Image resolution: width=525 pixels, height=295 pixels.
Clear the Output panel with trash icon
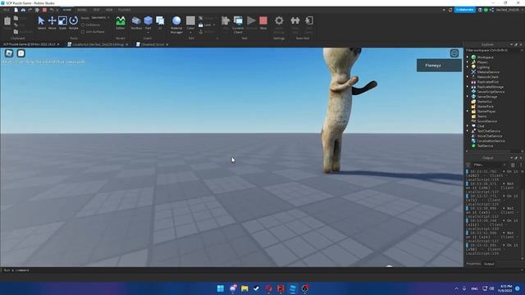pos(513,165)
